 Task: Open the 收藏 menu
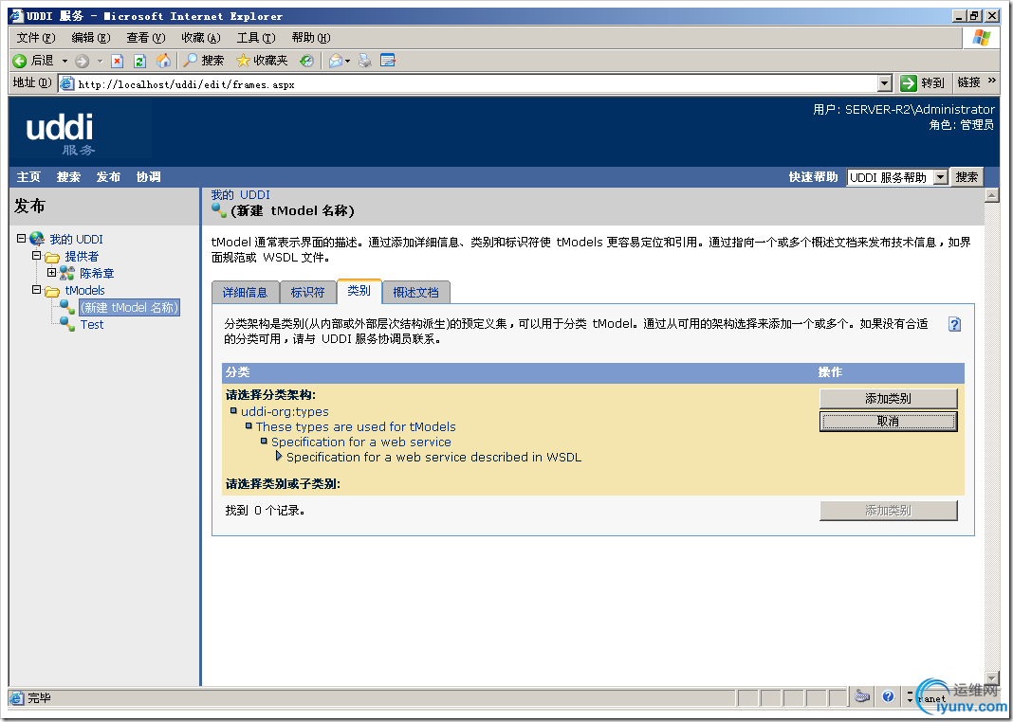coord(200,38)
